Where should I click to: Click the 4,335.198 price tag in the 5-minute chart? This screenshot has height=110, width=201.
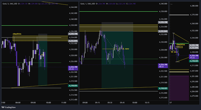[x=73, y=34]
